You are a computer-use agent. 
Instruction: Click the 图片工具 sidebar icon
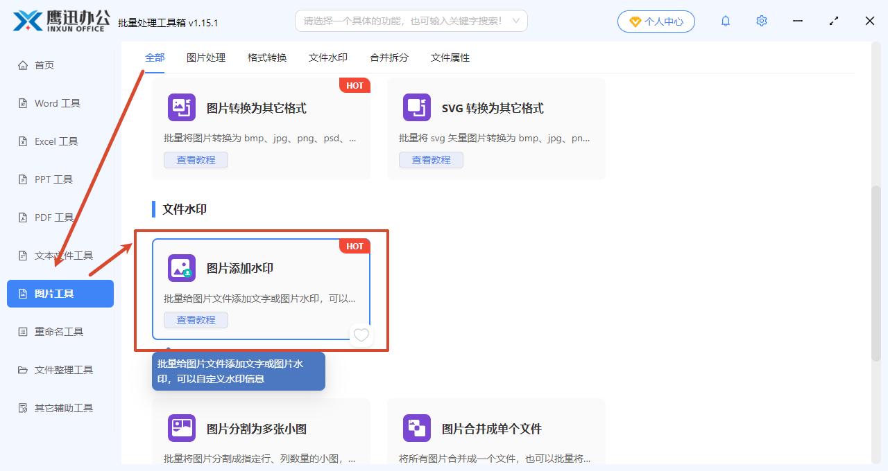click(x=22, y=294)
